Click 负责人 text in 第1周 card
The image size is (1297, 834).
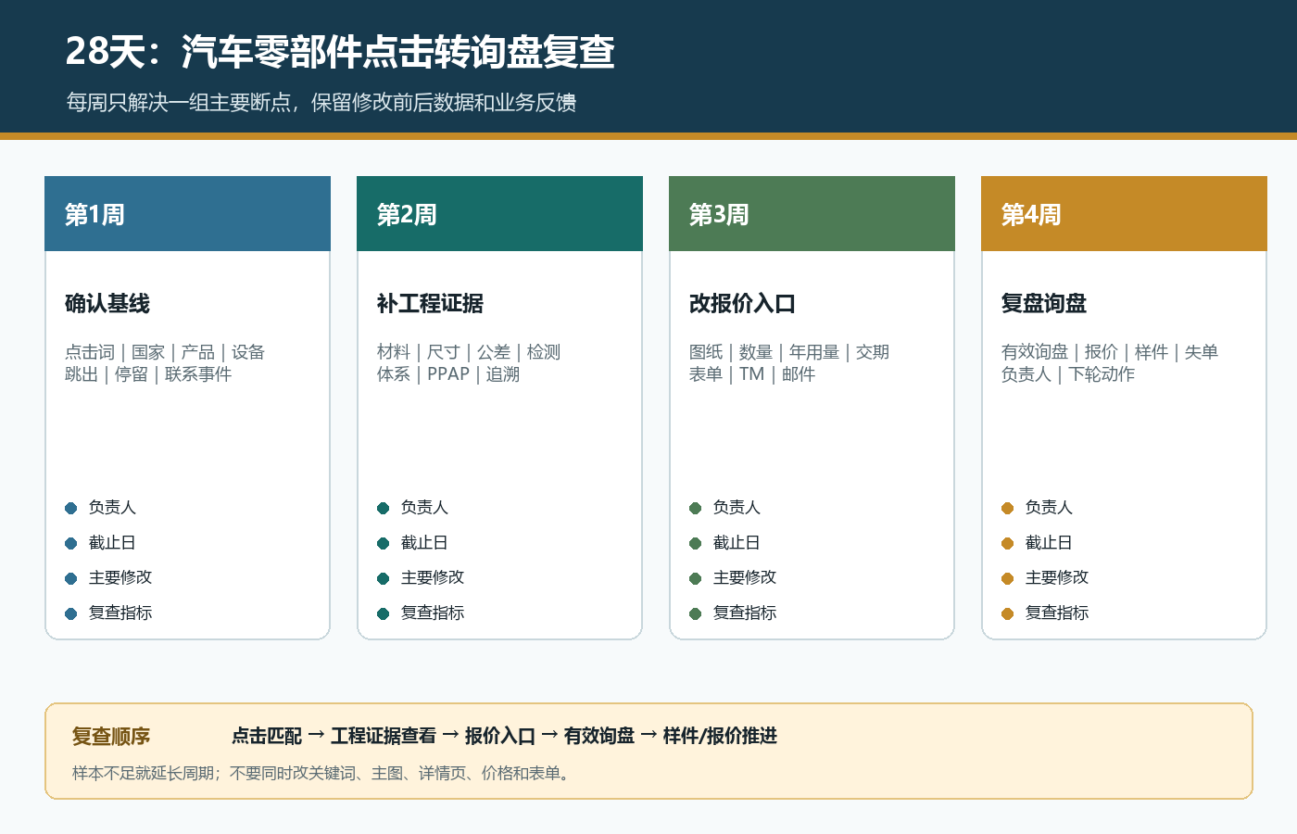(112, 507)
